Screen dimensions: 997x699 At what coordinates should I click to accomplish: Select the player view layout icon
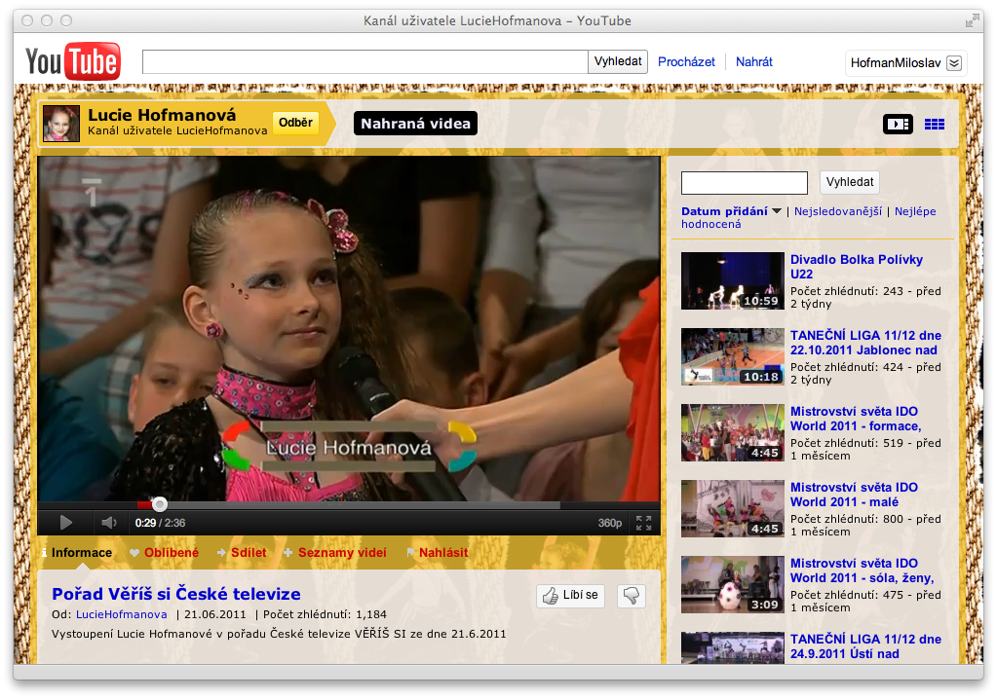[x=898, y=124]
